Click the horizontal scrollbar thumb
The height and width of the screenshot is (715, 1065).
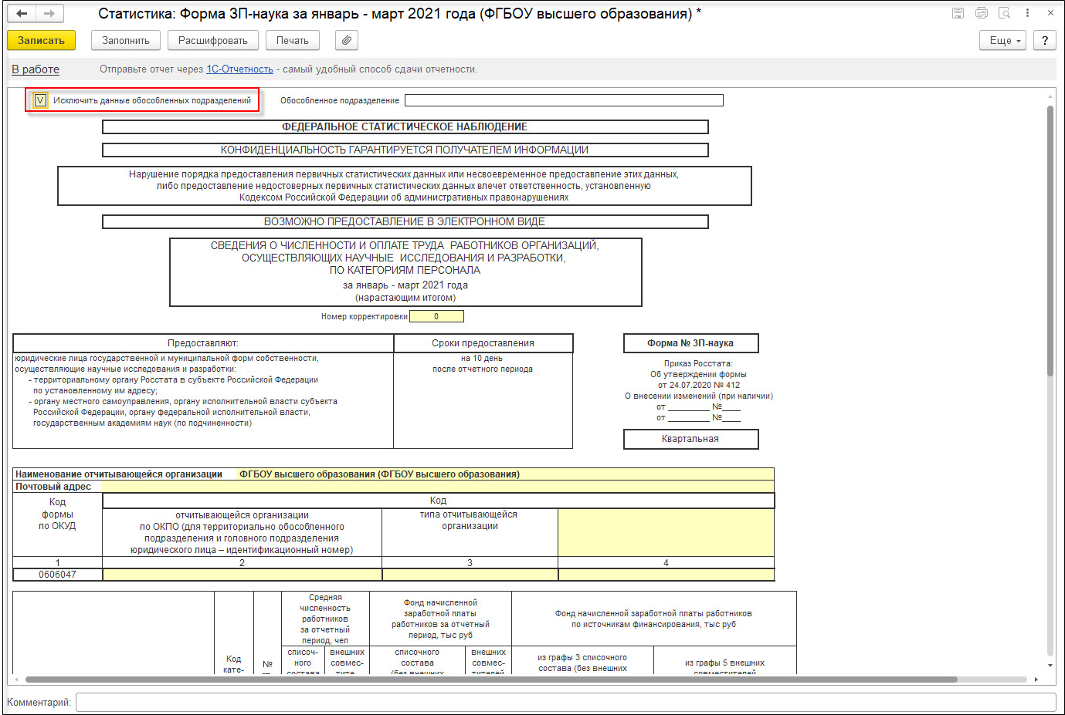(491, 680)
